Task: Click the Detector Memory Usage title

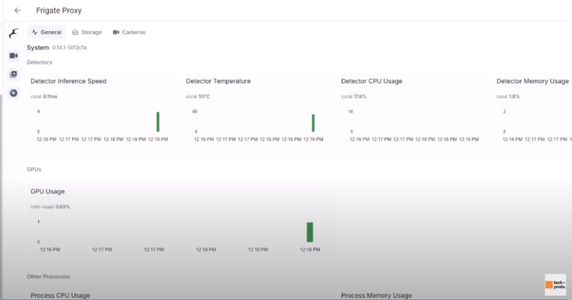Action: (x=532, y=81)
